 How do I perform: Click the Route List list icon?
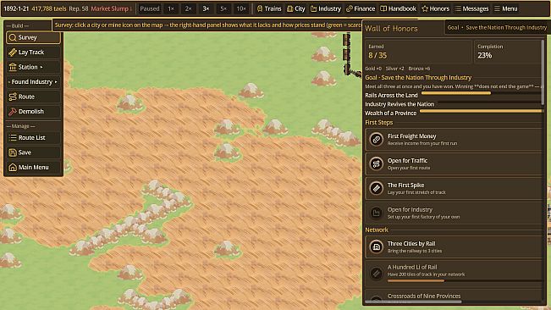13,138
